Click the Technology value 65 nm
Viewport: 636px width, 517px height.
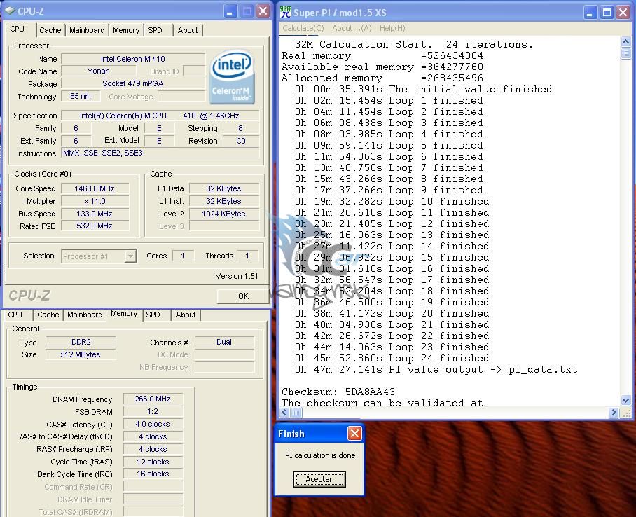pyautogui.click(x=81, y=96)
